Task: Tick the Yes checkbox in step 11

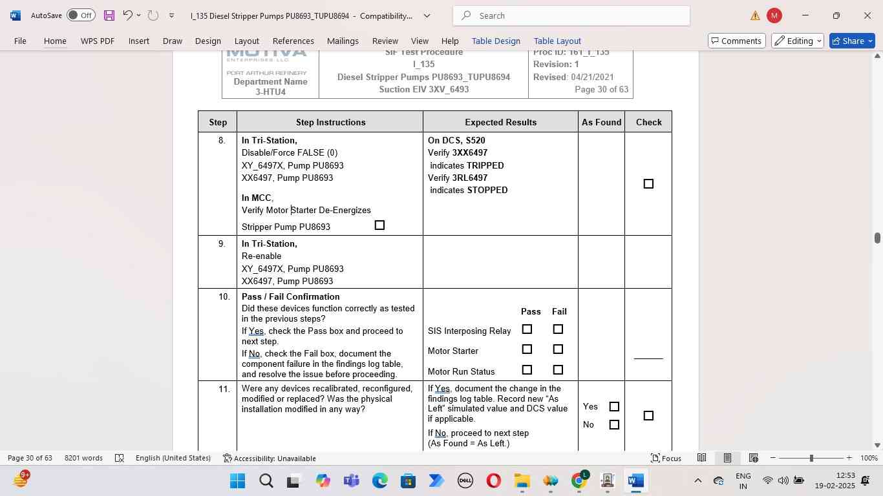Action: (x=614, y=407)
